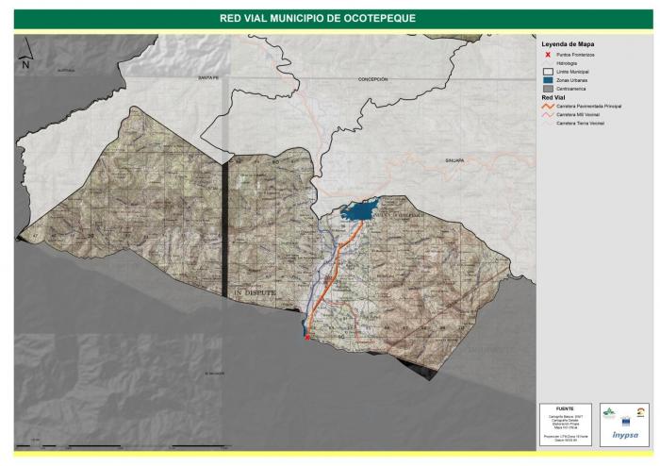Screen dimensions: 660x466
Task: Click the gray Centroamerica legend swatch
Action: coord(546,89)
